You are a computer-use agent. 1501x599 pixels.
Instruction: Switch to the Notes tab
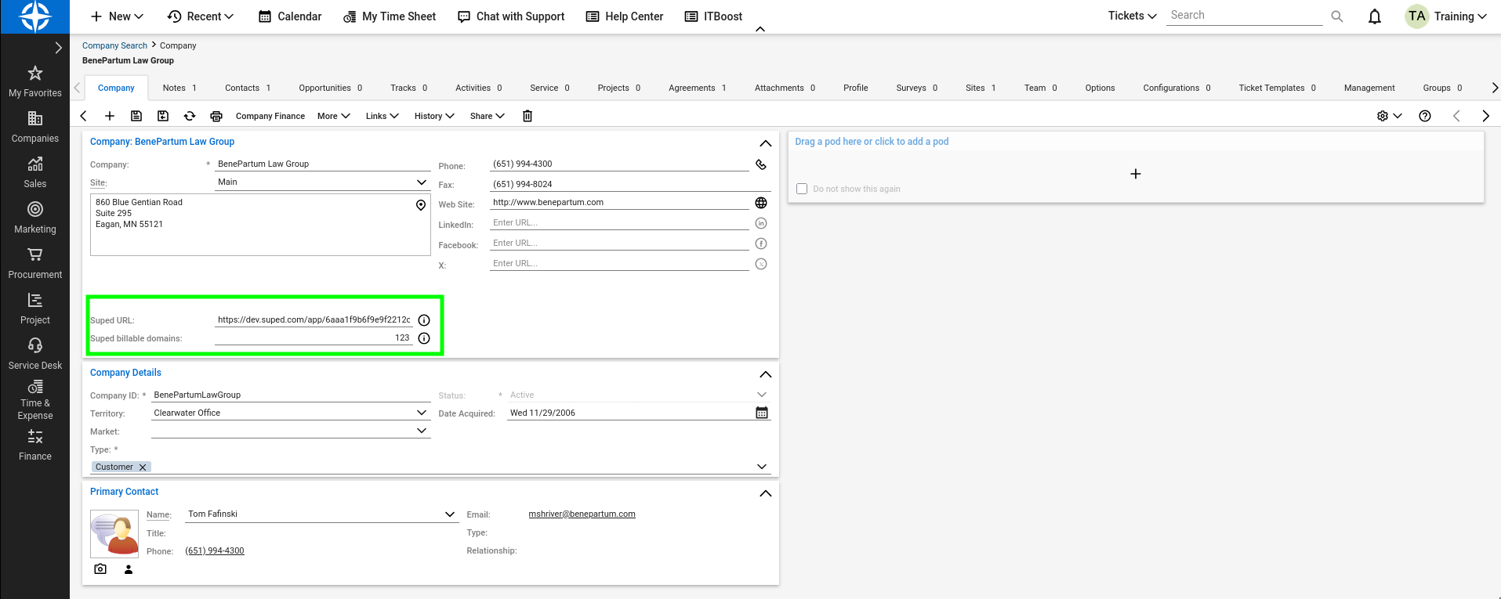179,88
